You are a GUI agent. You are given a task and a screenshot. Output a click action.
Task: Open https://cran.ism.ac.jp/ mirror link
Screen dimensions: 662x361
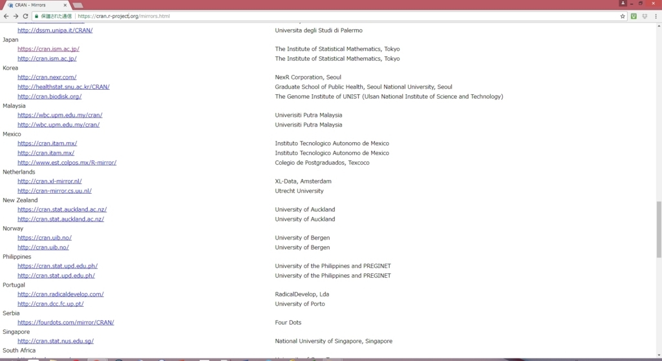pos(48,49)
